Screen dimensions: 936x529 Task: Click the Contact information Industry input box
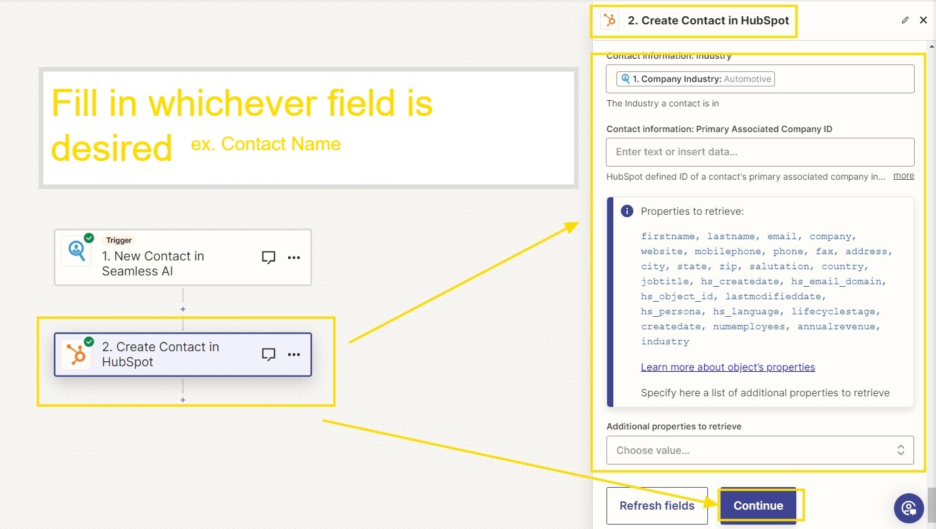click(x=760, y=79)
